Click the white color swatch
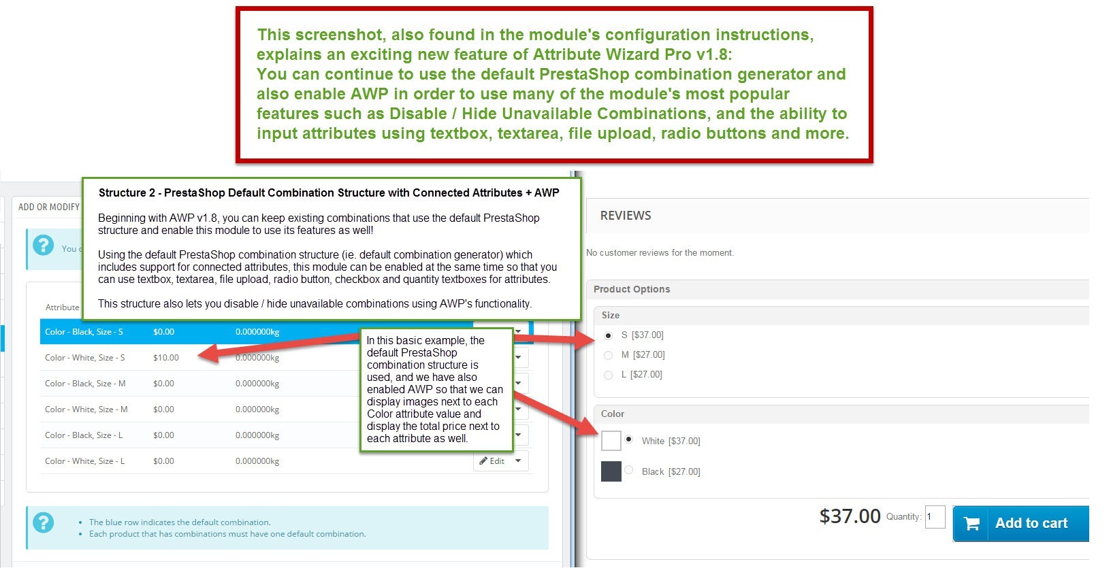The width and height of the screenshot is (1111, 568). [611, 441]
